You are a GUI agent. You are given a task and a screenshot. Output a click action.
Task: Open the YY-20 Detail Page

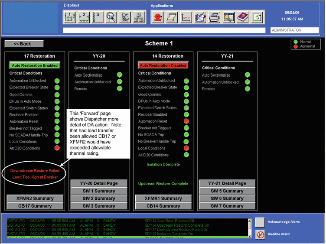coord(99,183)
